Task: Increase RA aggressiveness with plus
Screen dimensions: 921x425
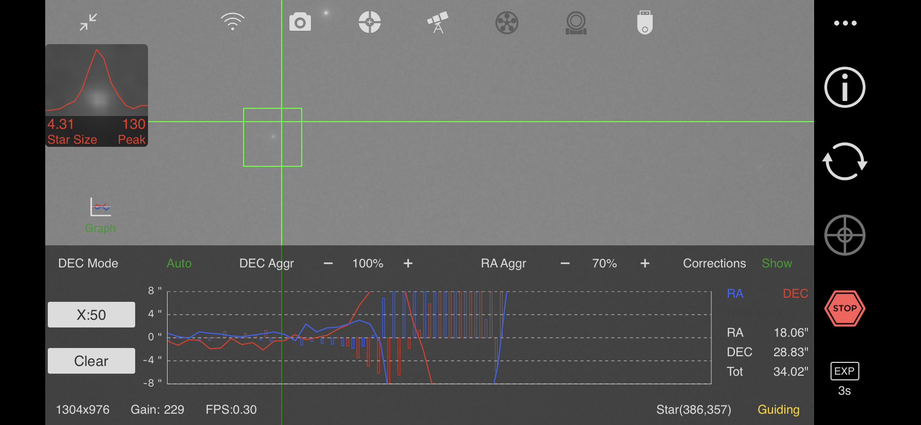Action: point(645,263)
